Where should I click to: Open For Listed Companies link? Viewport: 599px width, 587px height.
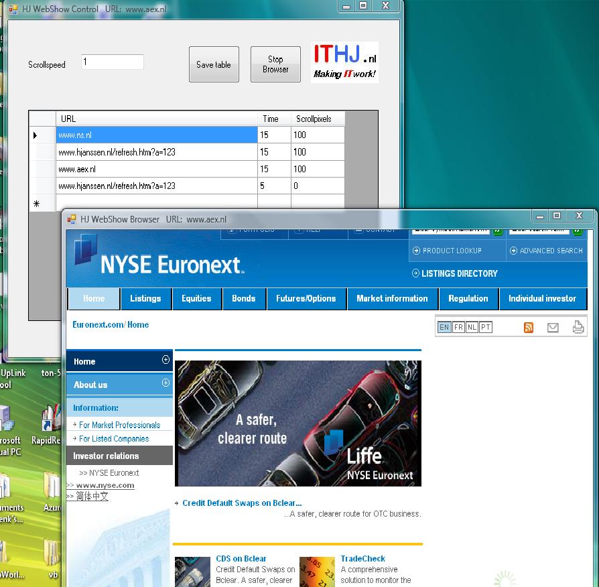pos(114,439)
